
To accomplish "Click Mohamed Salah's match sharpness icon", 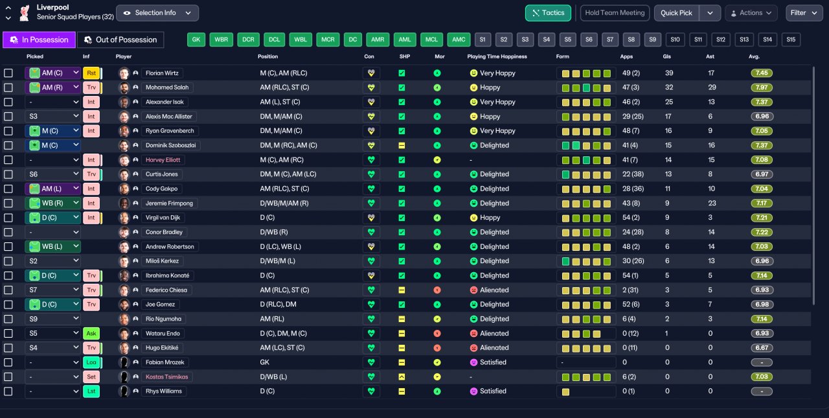I will [402, 87].
